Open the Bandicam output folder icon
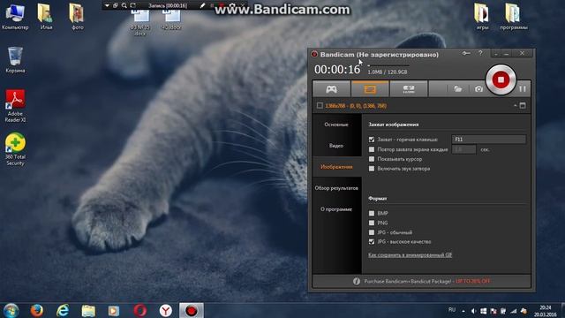The height and width of the screenshot is (318, 565). pos(457,89)
